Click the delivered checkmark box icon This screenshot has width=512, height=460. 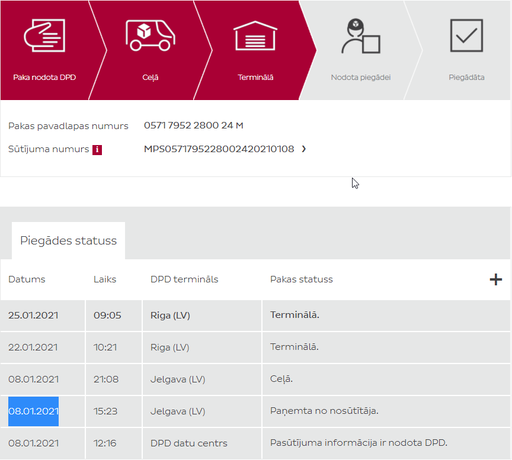[x=466, y=36]
